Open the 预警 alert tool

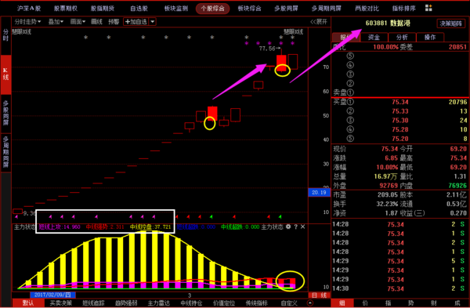pyautogui.click(x=114, y=22)
